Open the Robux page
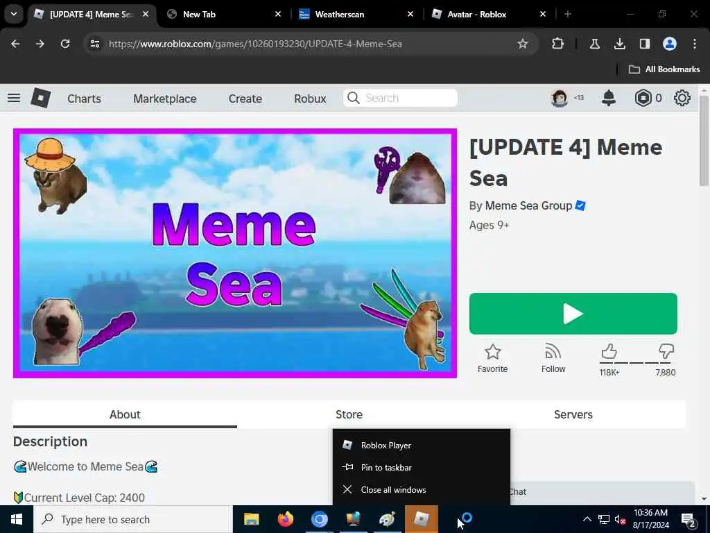Image resolution: width=710 pixels, height=533 pixels. point(310,99)
